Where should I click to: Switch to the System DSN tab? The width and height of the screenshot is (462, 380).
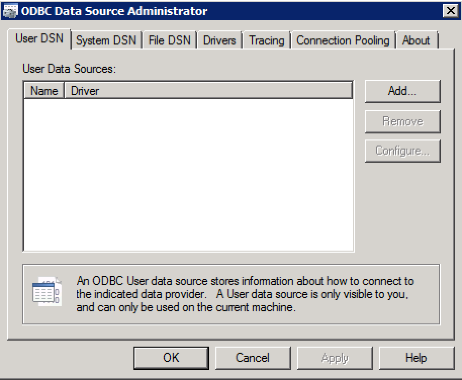(106, 40)
